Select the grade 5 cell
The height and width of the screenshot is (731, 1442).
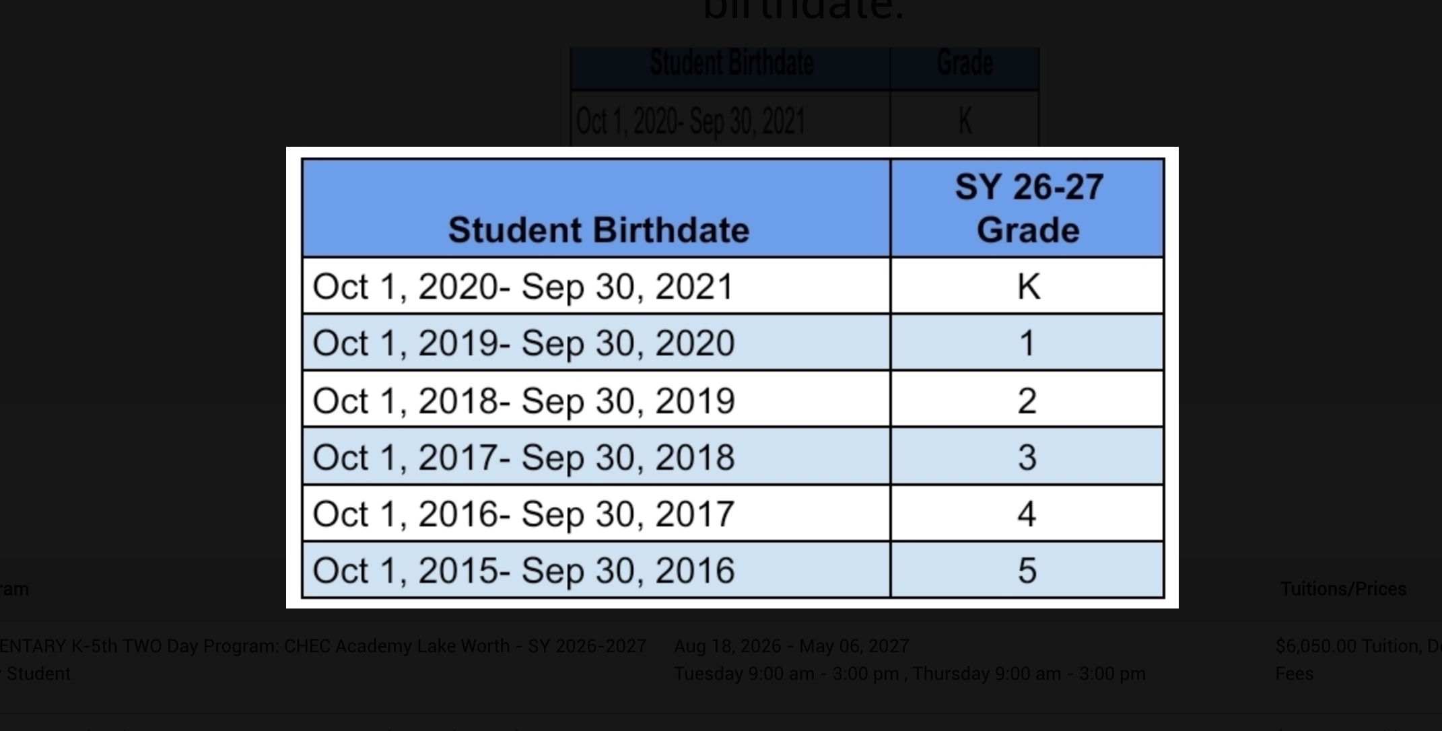(x=1028, y=571)
